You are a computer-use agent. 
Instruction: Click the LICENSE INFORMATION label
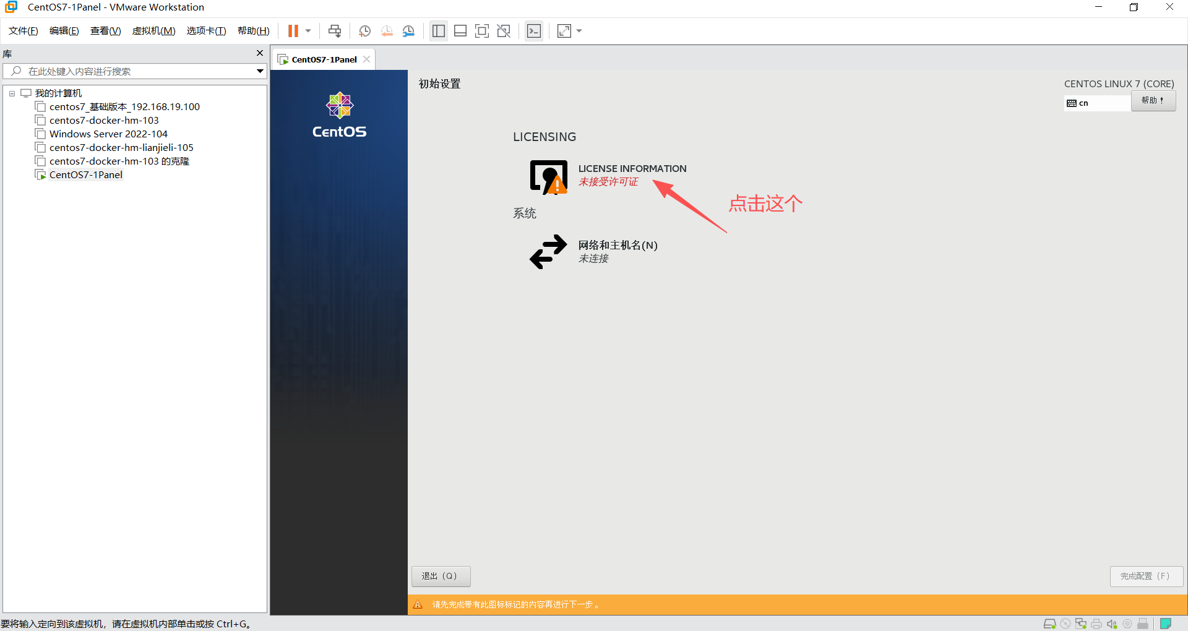click(x=632, y=168)
